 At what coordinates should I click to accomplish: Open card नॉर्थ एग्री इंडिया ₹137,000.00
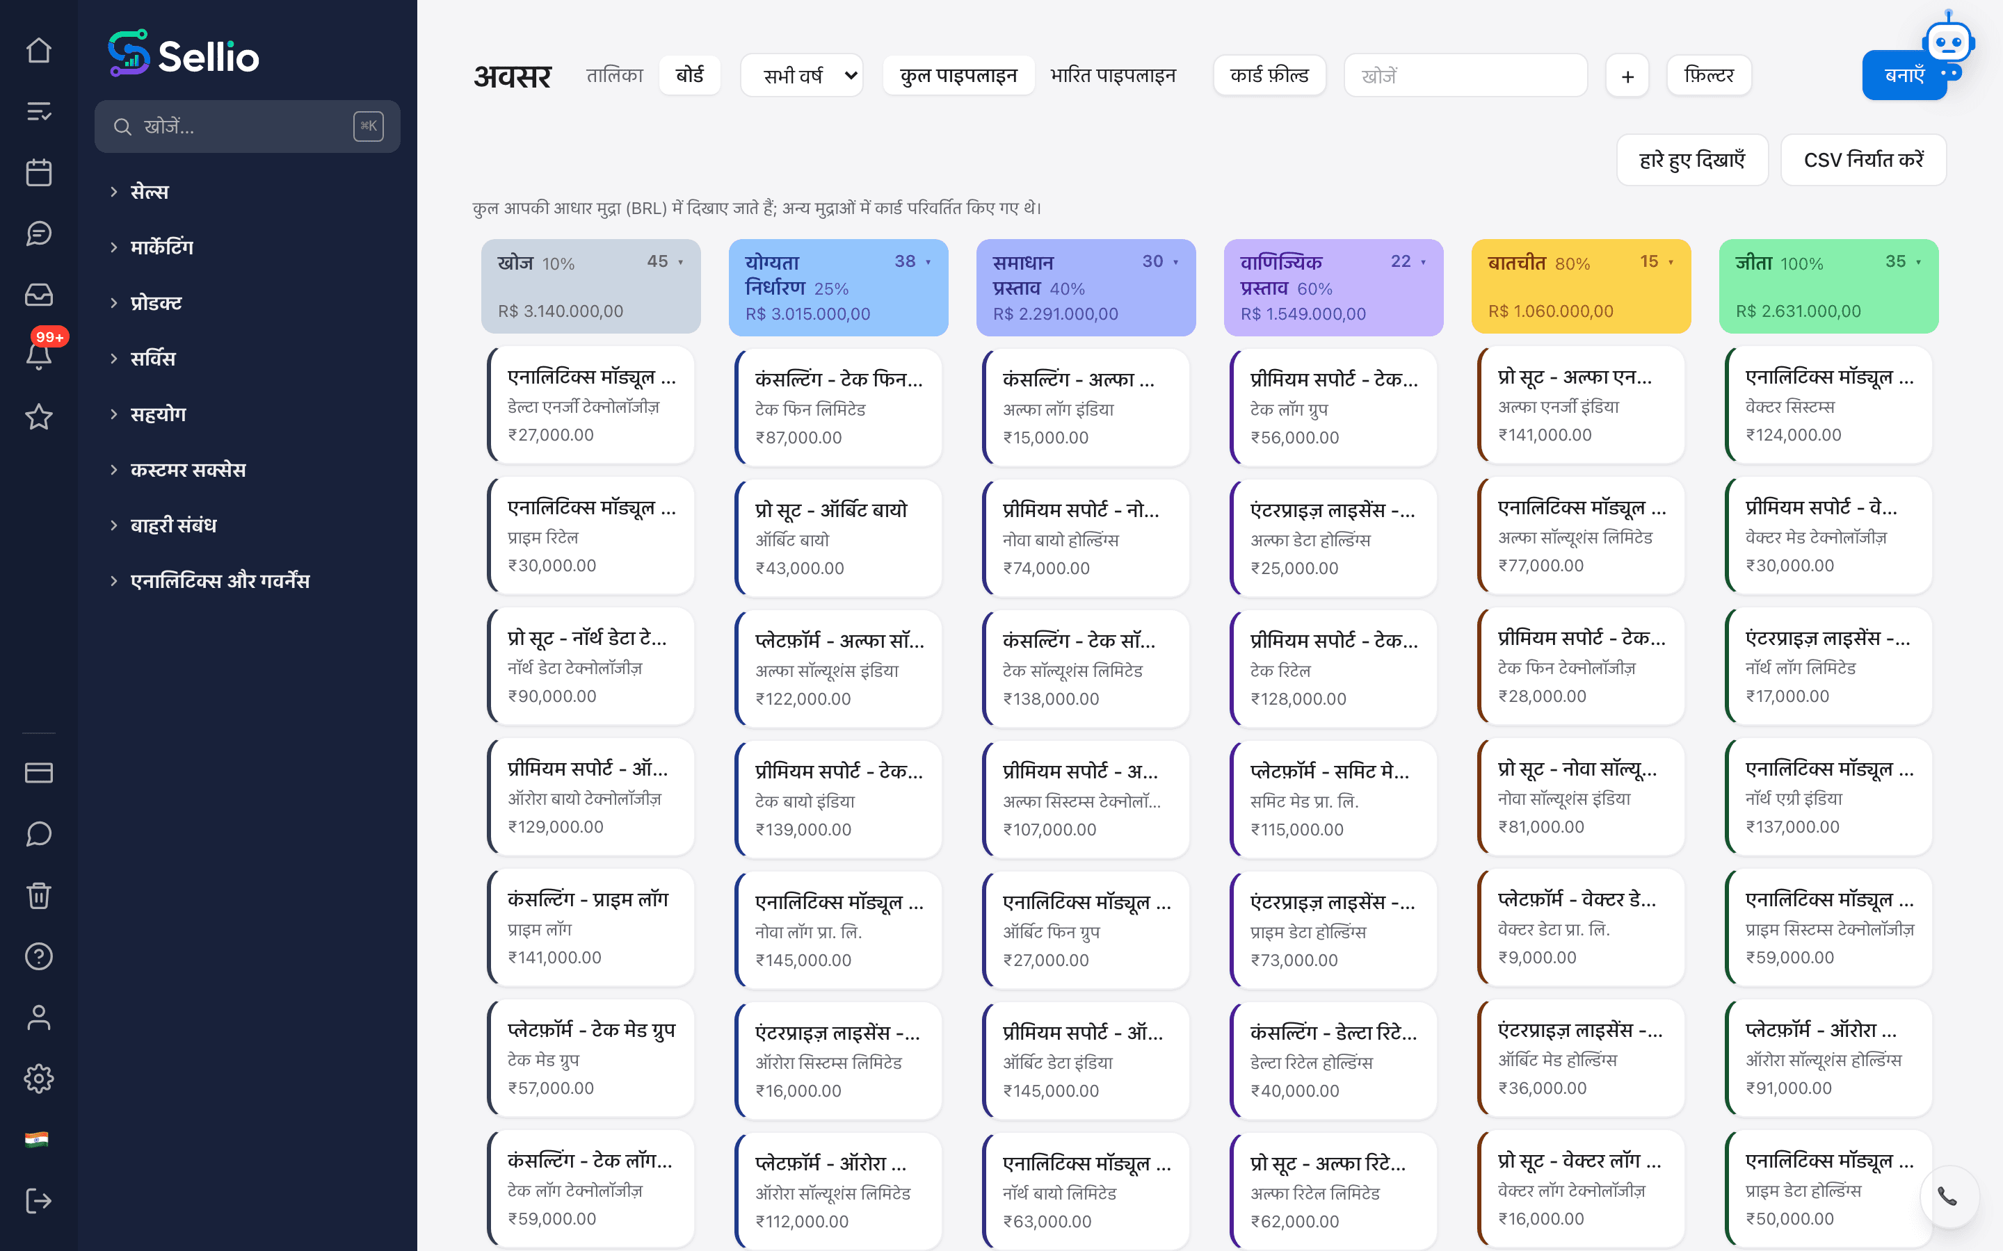pos(1828,796)
